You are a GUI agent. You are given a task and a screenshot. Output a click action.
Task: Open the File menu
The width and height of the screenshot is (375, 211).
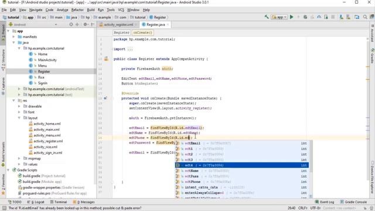click(4, 10)
